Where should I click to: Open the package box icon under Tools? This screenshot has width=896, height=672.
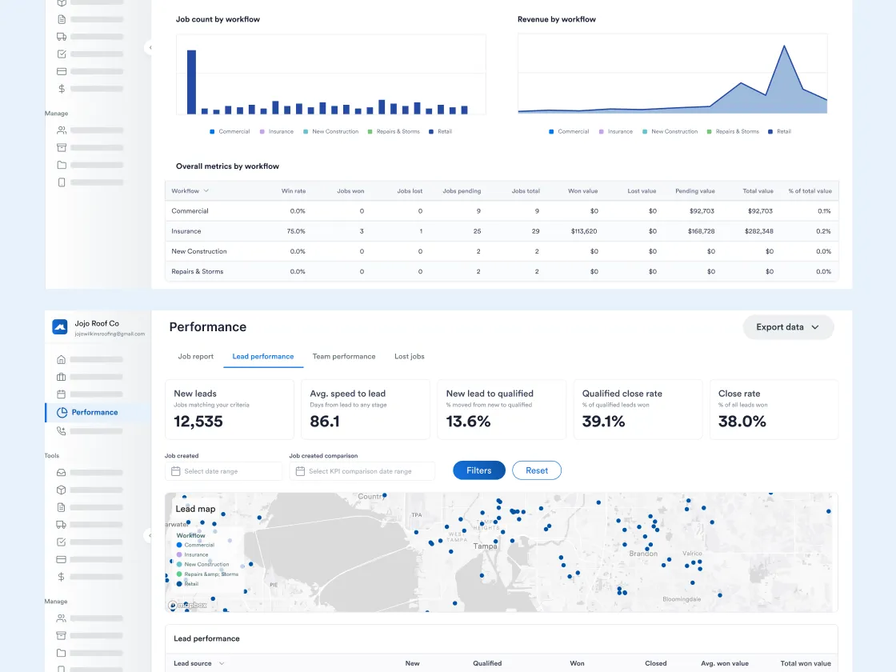pyautogui.click(x=61, y=490)
